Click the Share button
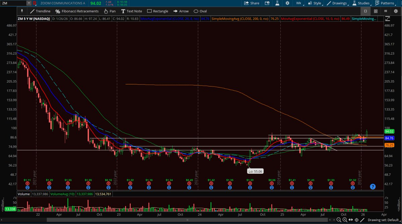This screenshot has width=402, height=224. [251, 3]
